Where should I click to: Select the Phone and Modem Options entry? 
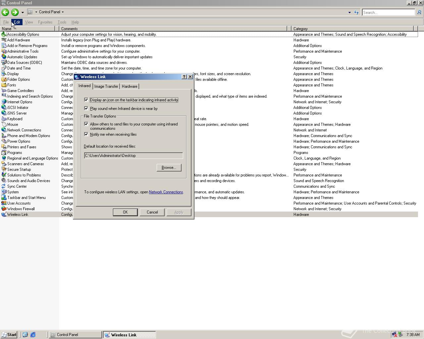(x=28, y=136)
